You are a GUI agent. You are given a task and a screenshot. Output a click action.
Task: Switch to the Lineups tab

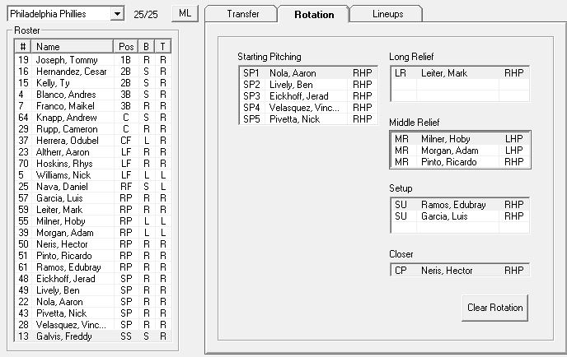[x=387, y=14]
